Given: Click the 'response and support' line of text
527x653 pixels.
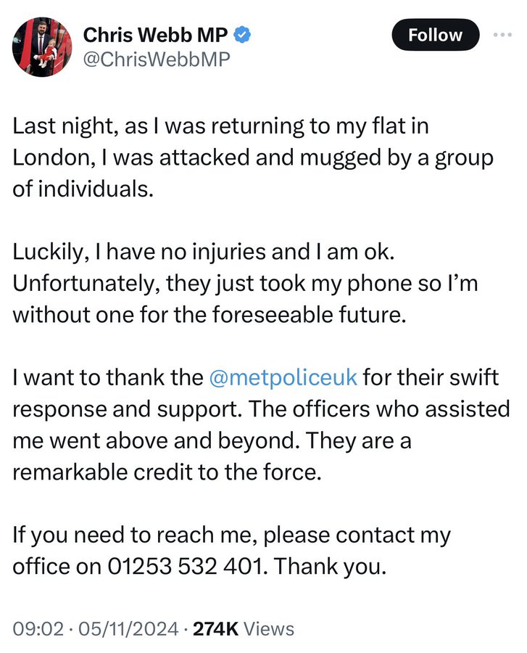Looking at the screenshot, I should click(261, 410).
